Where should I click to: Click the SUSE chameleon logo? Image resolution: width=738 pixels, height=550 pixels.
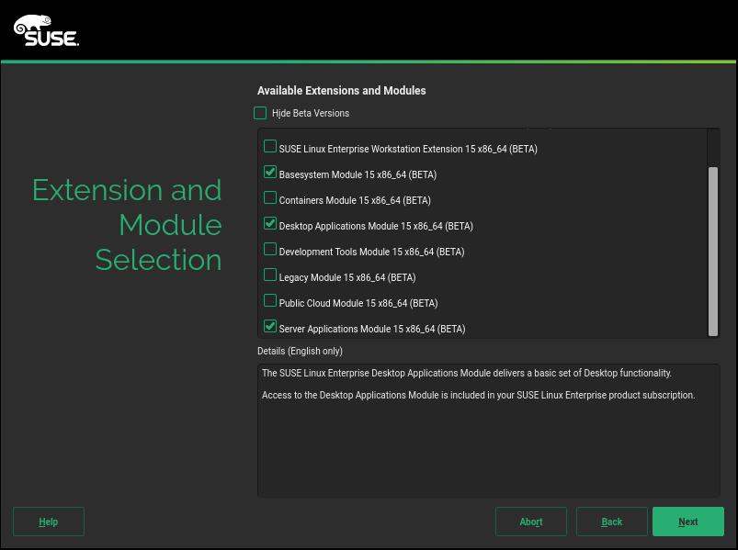[x=46, y=30]
